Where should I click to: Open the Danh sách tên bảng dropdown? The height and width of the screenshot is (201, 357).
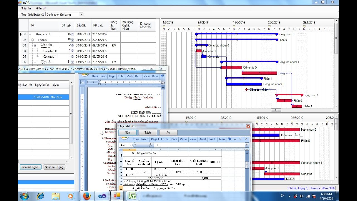click(x=81, y=14)
